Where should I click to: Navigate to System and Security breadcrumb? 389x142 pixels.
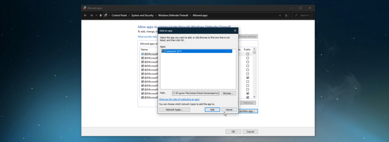(142, 16)
